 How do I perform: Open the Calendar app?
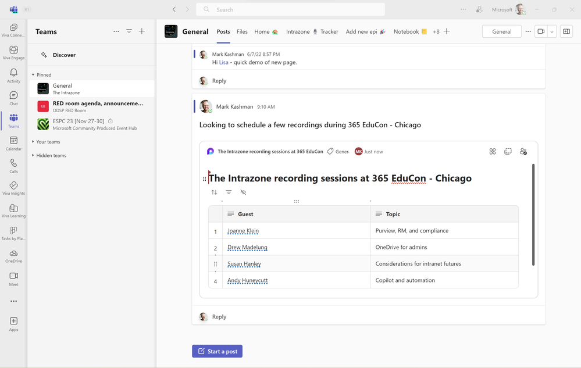click(x=13, y=143)
